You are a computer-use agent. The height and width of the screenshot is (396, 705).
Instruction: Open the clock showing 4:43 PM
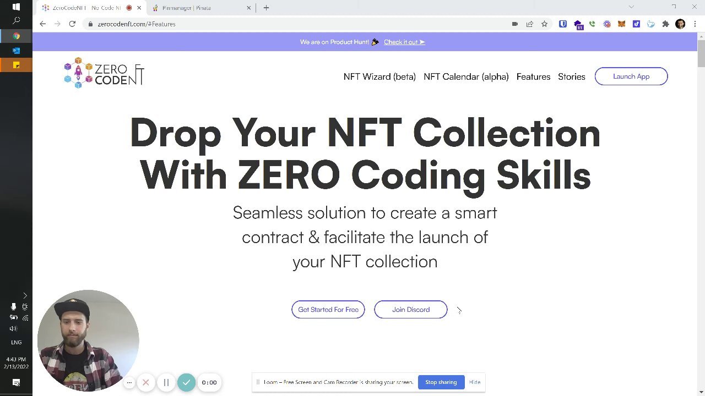point(16,363)
